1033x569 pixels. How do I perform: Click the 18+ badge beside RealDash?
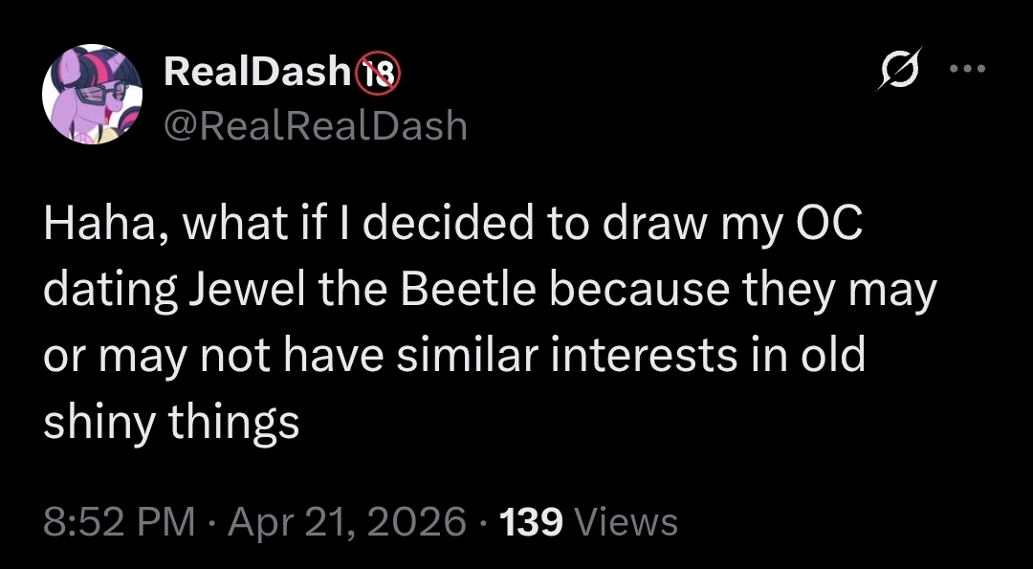click(379, 74)
